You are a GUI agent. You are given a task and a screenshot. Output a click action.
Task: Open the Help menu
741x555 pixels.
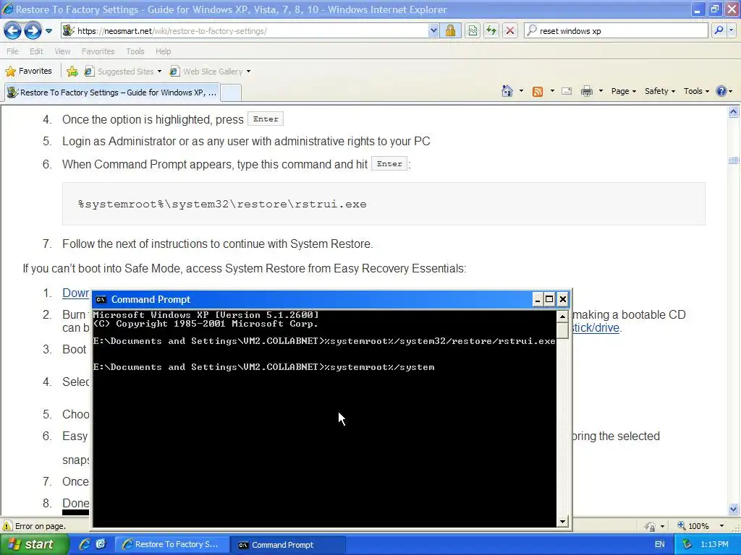coord(163,51)
